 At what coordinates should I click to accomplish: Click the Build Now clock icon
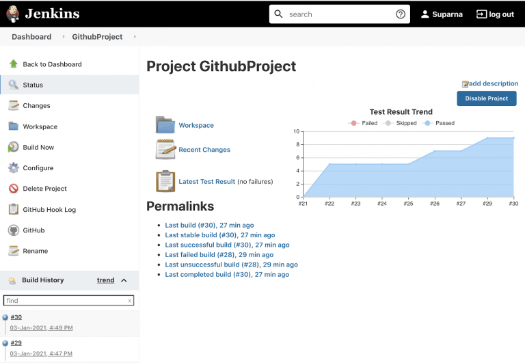[x=13, y=147]
